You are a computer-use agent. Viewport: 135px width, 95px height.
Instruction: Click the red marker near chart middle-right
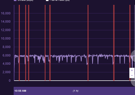pos(88,43)
